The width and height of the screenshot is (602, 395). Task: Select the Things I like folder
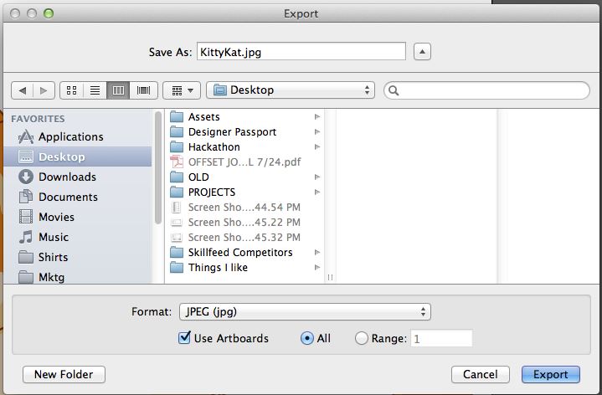[x=244, y=267]
